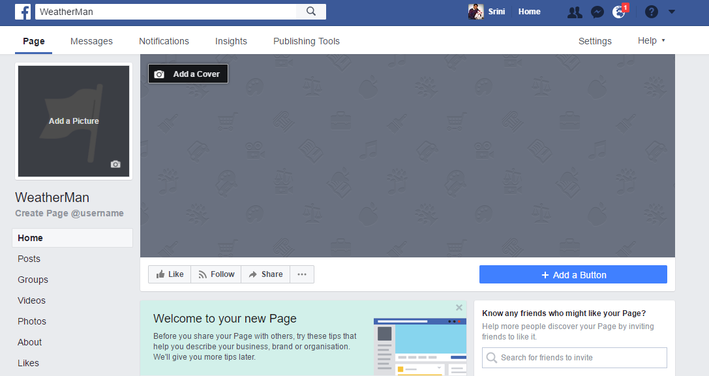Click Create Page @username link
Screen dimensions: 709x376
coord(69,213)
